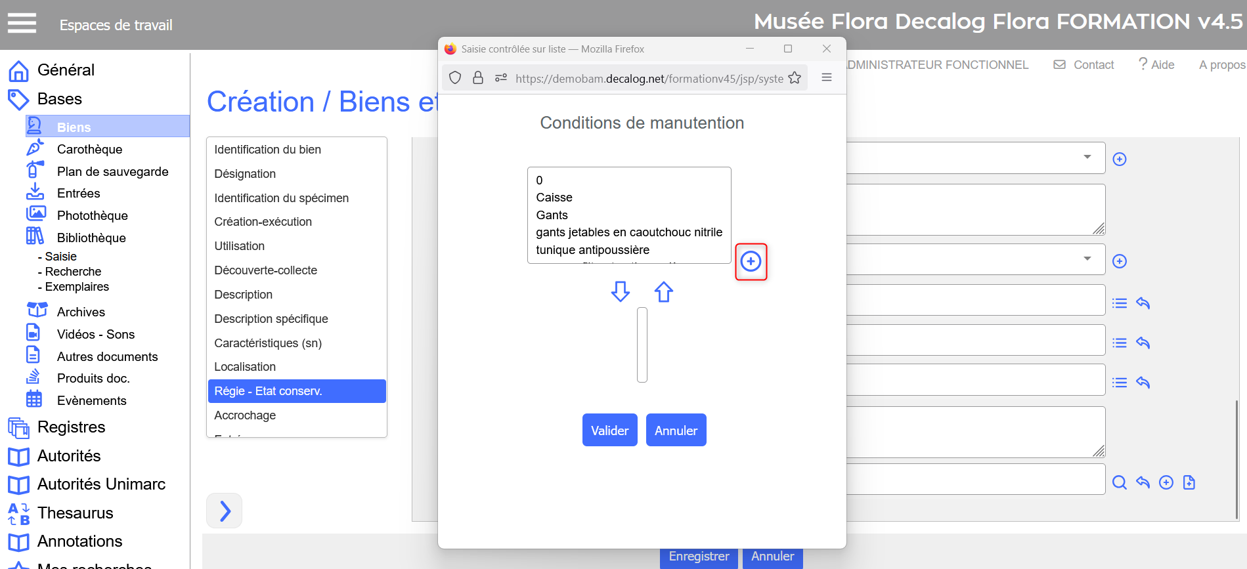Open the Localisation section
The width and height of the screenshot is (1247, 569).
[x=245, y=367]
